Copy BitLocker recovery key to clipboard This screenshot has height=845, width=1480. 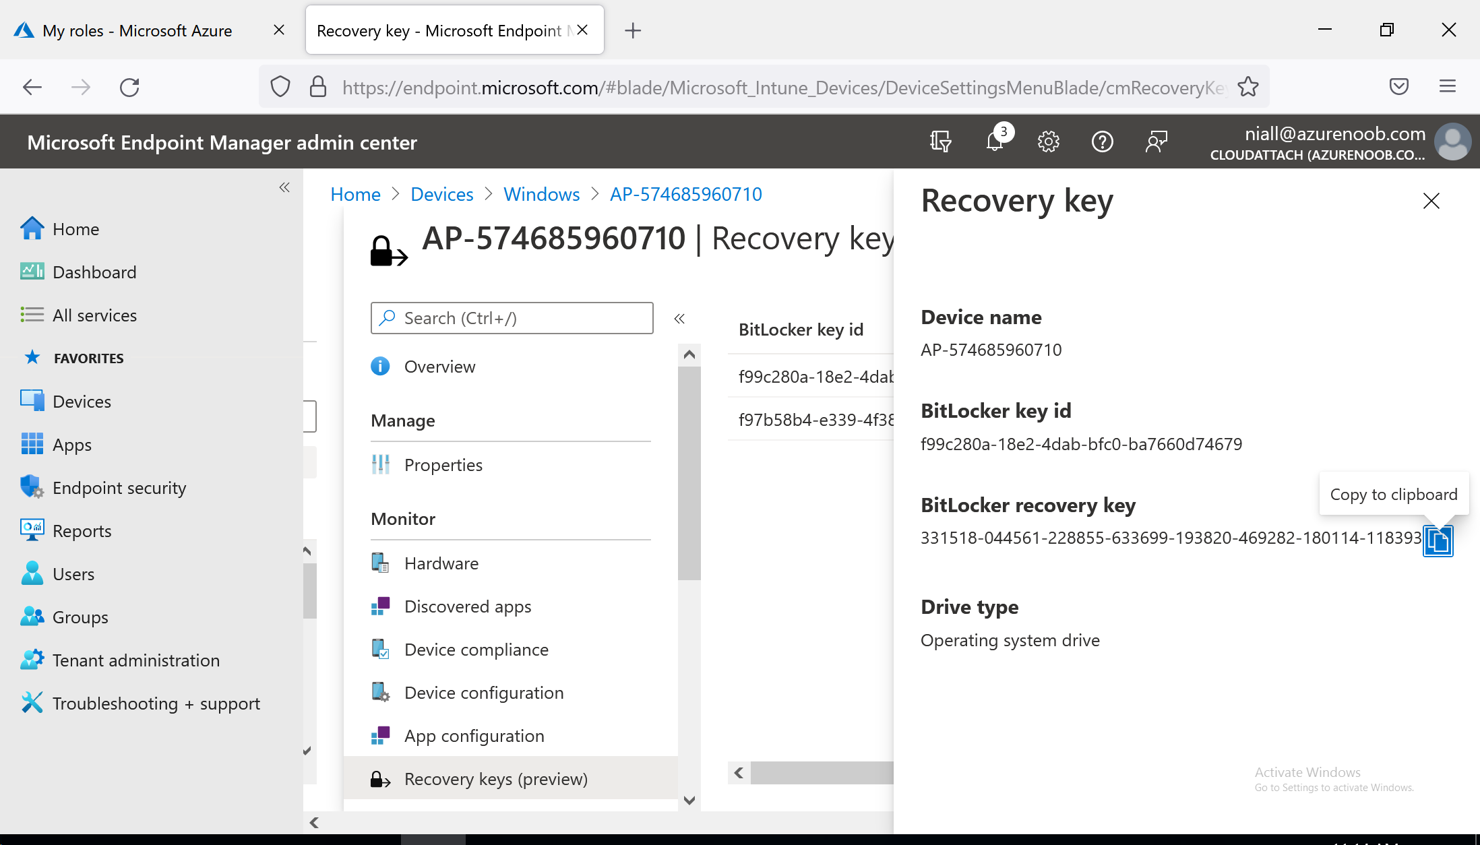(x=1438, y=540)
